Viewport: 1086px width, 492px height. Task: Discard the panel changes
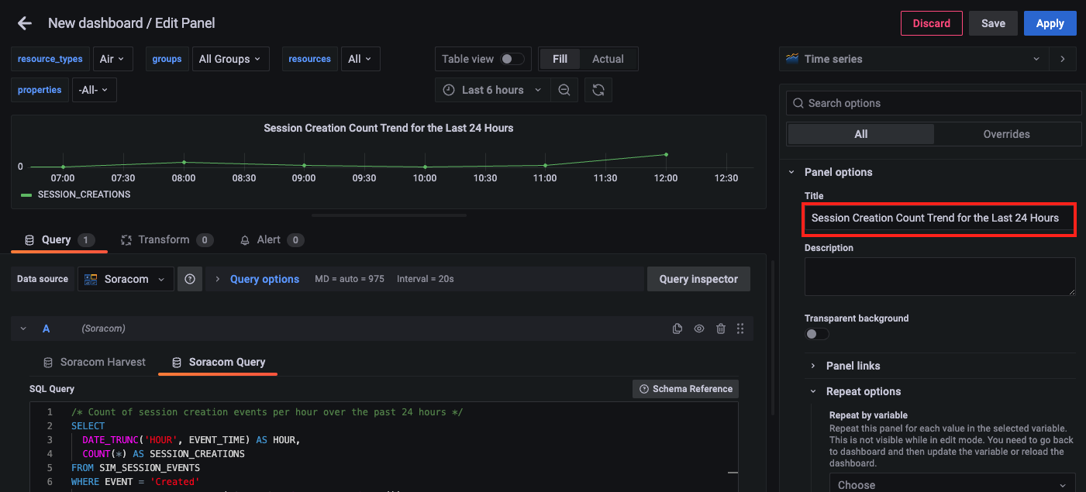coord(931,22)
